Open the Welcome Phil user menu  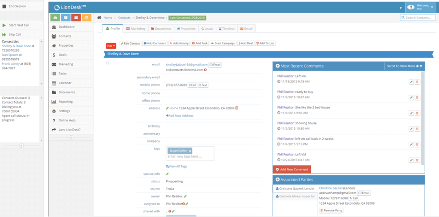coord(421,7)
